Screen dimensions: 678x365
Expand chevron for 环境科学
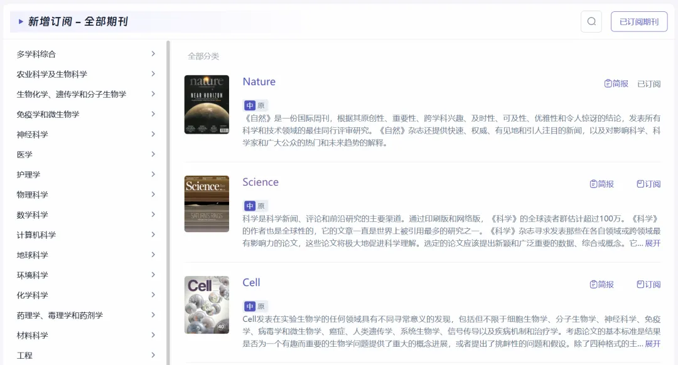pos(153,275)
